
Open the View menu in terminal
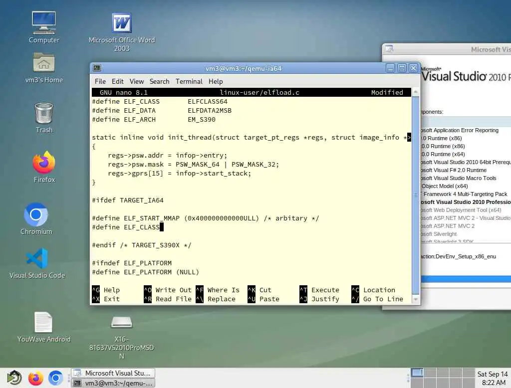tap(137, 81)
